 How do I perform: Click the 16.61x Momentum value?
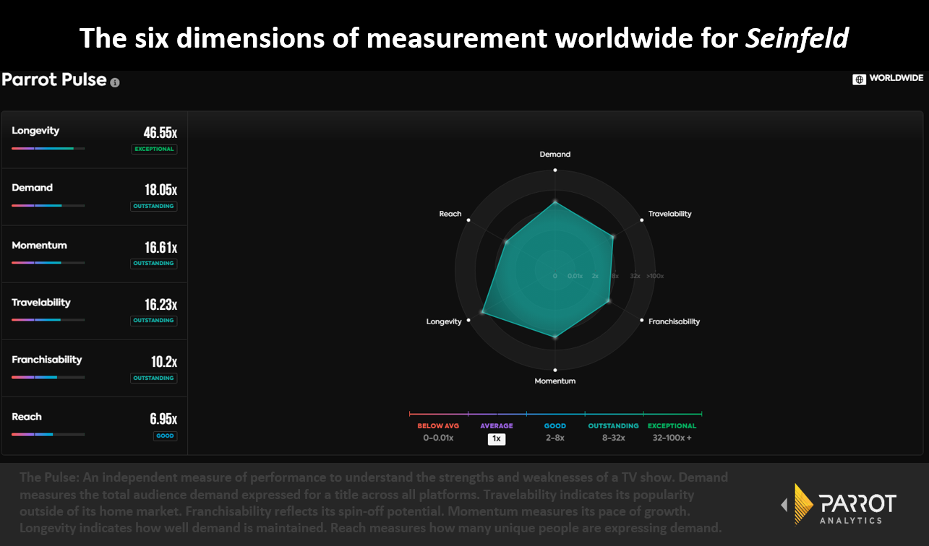(160, 247)
